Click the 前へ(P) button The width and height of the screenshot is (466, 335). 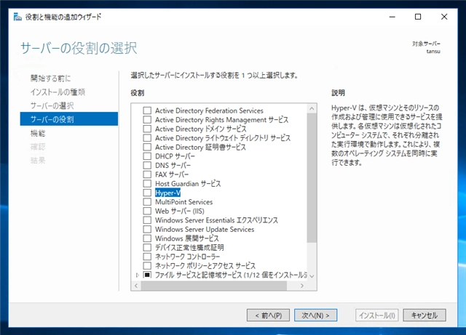268,315
